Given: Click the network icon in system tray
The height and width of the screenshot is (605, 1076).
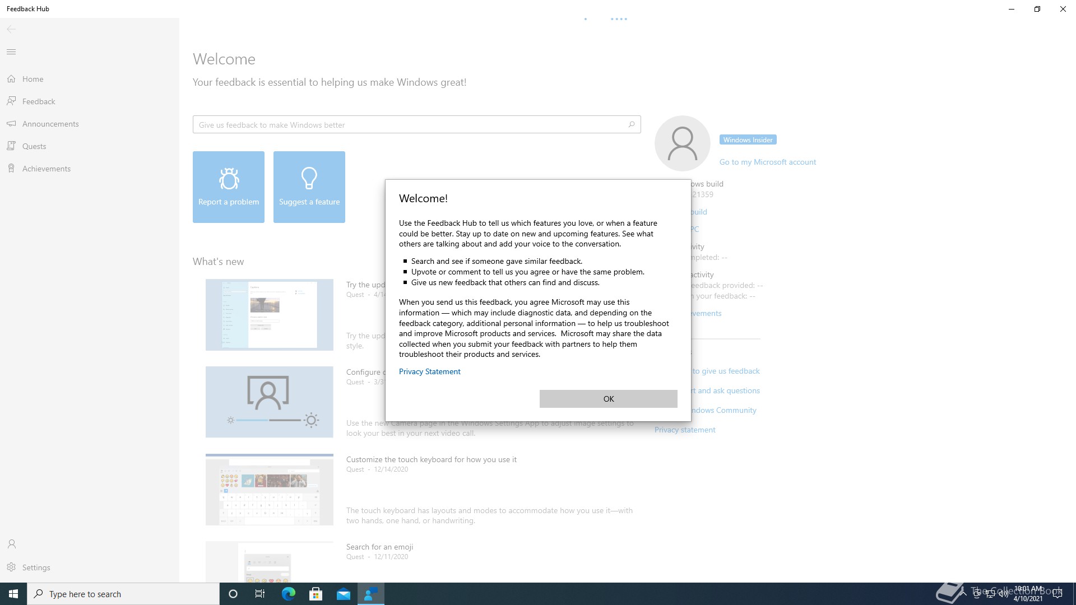Looking at the screenshot, I should 990,594.
